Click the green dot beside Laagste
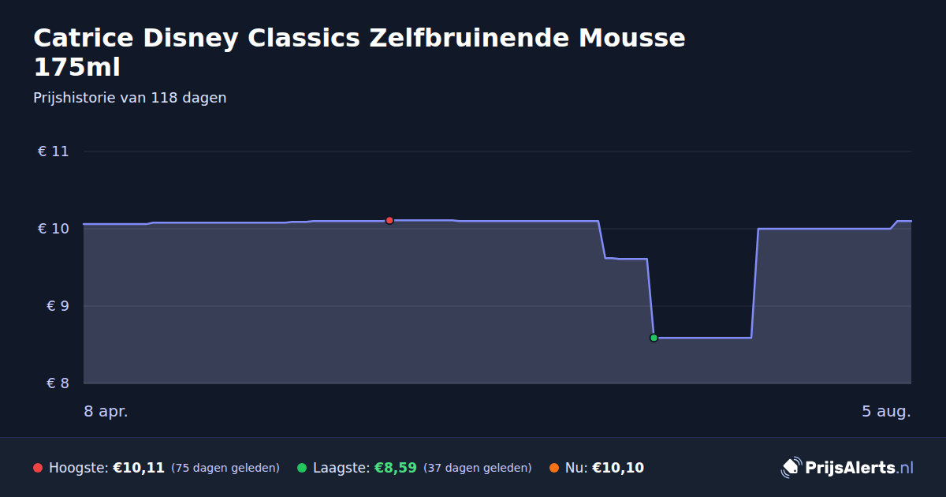Image resolution: width=946 pixels, height=497 pixels. pos(302,468)
